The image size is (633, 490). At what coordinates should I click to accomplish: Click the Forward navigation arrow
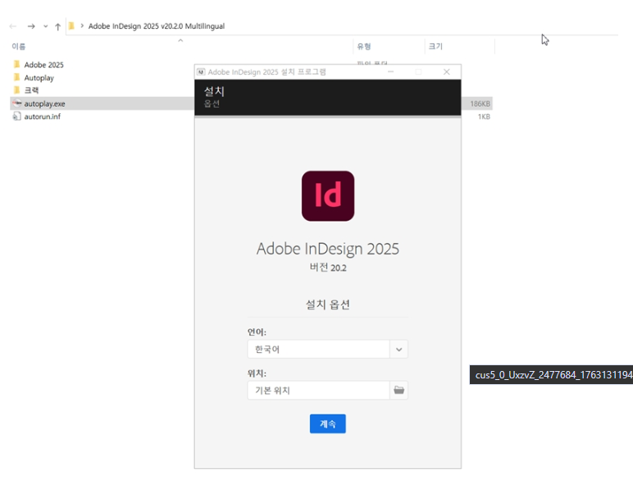coord(30,26)
